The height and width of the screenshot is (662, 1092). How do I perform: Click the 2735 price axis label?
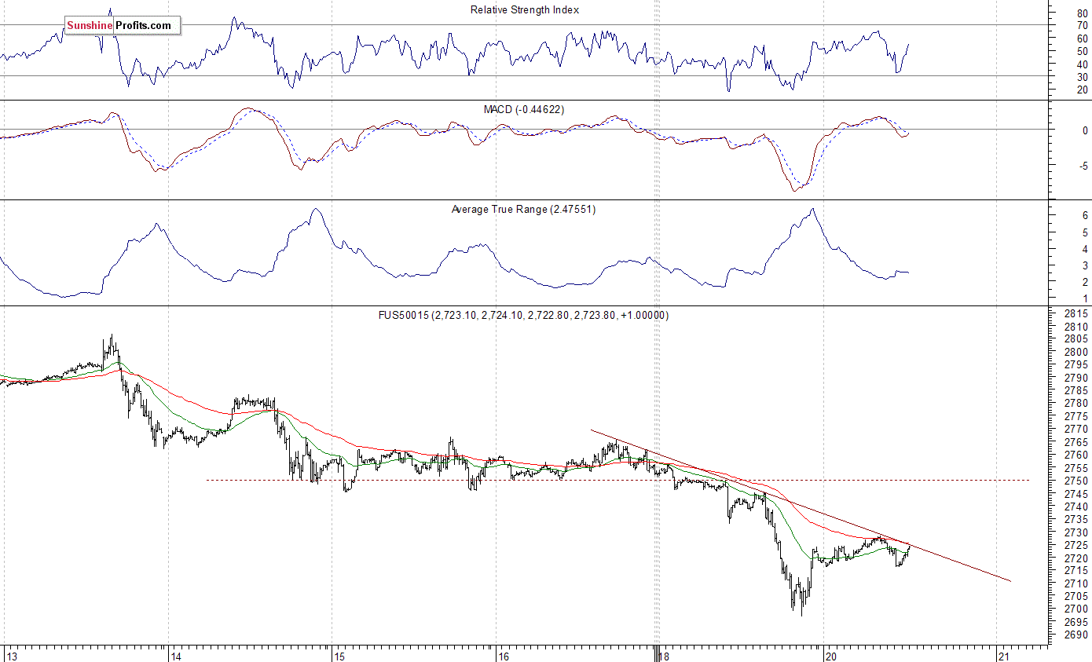[x=1076, y=519]
